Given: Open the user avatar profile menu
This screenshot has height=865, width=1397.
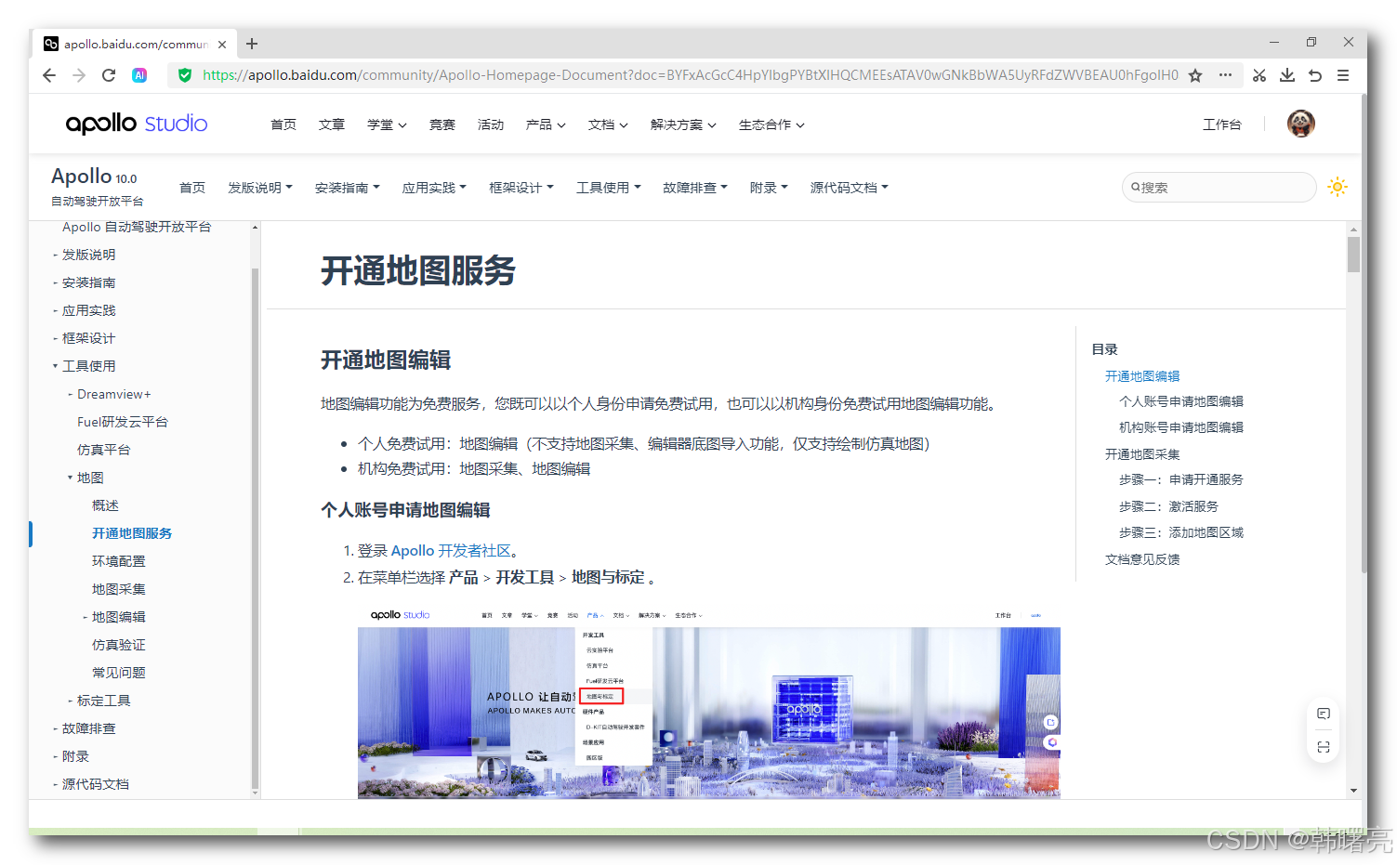Looking at the screenshot, I should 1301,124.
